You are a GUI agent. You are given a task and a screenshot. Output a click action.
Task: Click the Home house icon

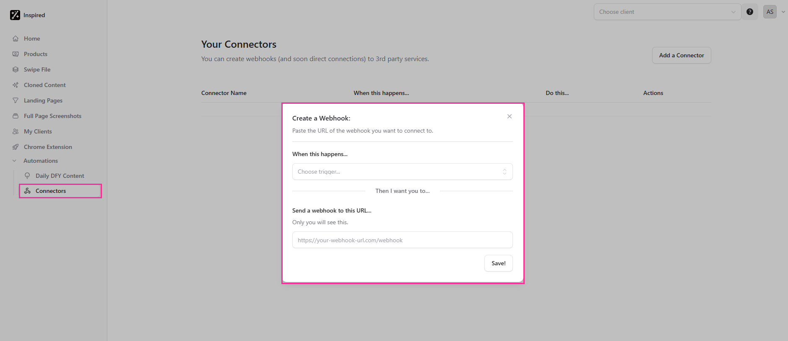(16, 38)
